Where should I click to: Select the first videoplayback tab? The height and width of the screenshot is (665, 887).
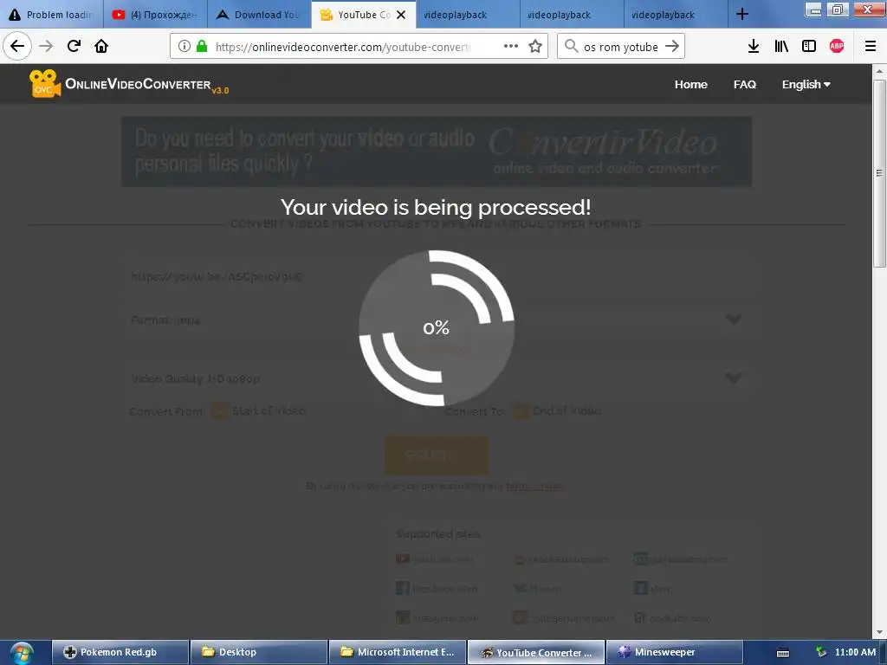467,15
